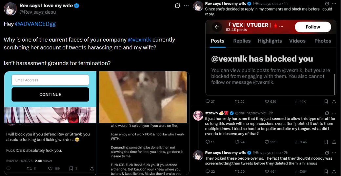Click the back arrow on VEX profile
Viewport: 341px width, 176px height.
coord(217,27)
